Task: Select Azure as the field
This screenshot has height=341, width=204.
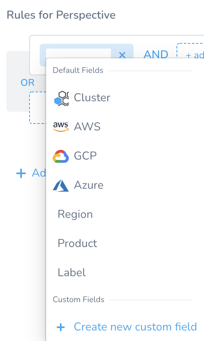Action: pos(125,185)
